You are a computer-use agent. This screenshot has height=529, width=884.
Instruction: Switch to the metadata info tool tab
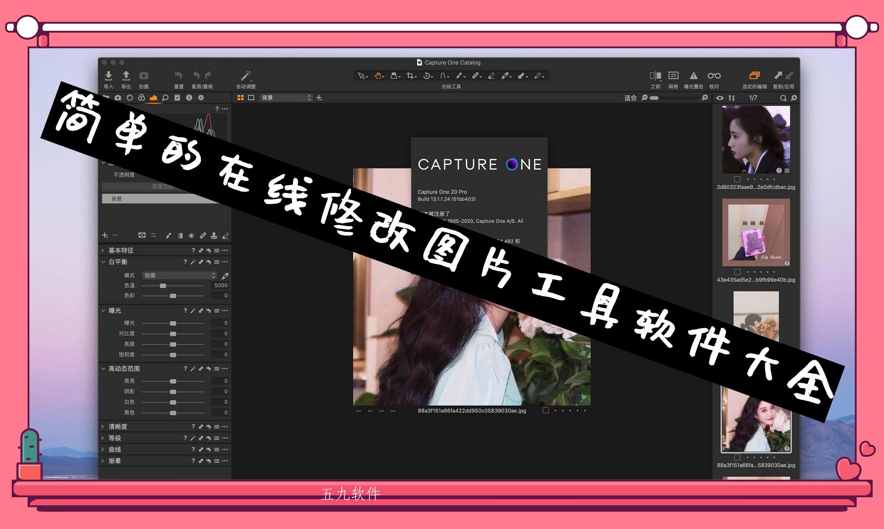click(189, 98)
